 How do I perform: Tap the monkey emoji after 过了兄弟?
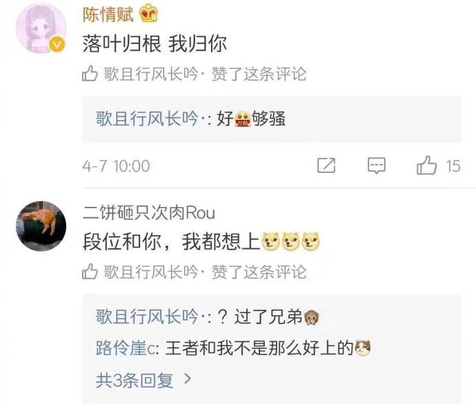click(312, 318)
